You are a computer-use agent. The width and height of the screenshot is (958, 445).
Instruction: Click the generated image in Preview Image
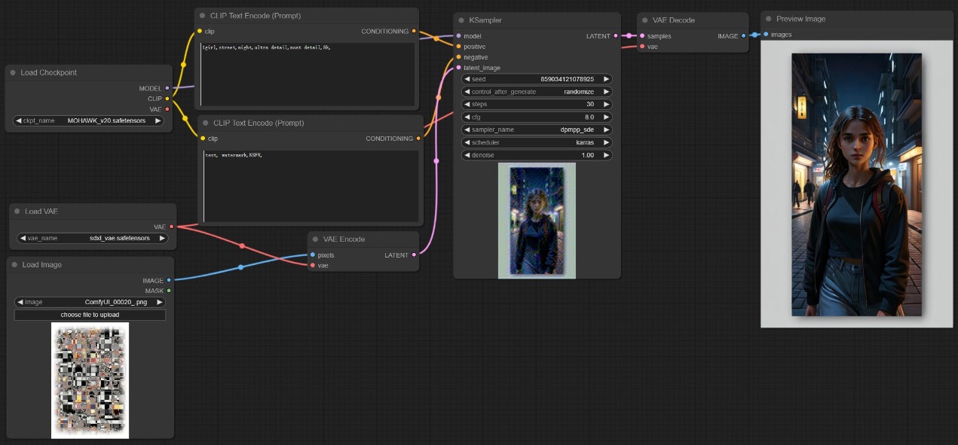point(856,184)
